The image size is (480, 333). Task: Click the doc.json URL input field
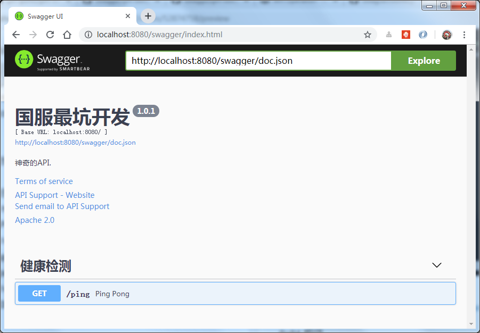pyautogui.click(x=257, y=61)
